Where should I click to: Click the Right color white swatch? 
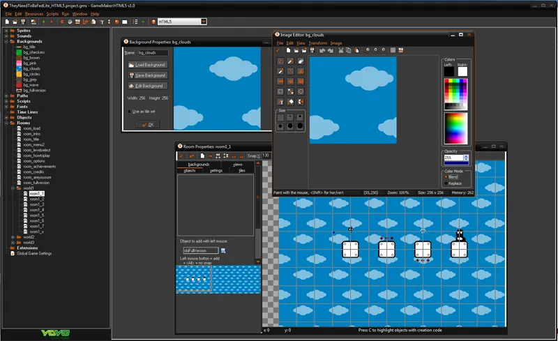[462, 72]
